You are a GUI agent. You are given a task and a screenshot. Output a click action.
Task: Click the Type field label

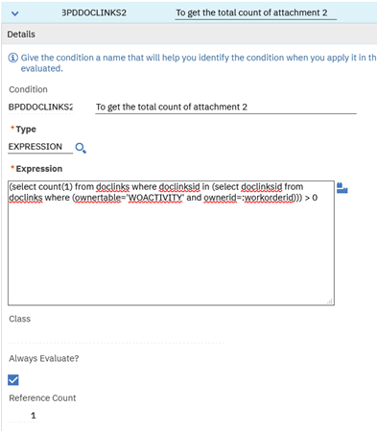coord(26,130)
